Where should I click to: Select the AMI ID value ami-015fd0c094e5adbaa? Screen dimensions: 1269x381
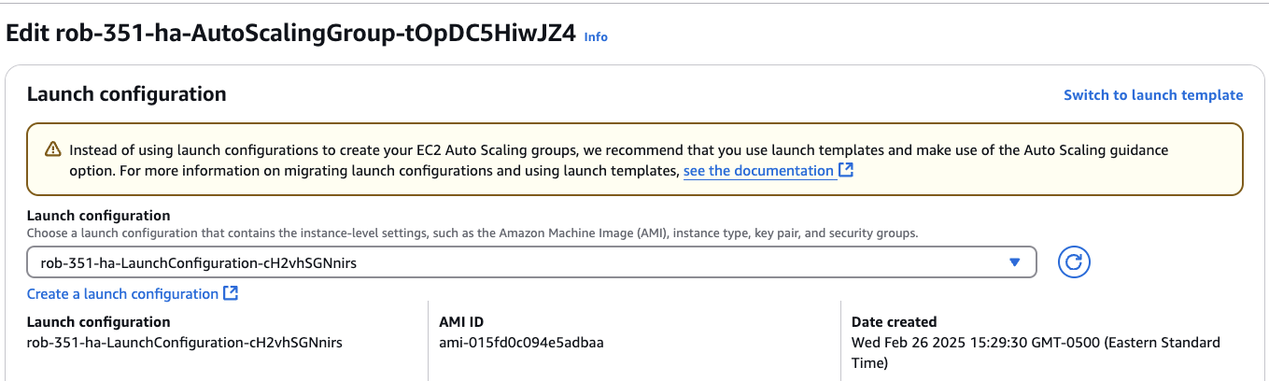point(521,343)
